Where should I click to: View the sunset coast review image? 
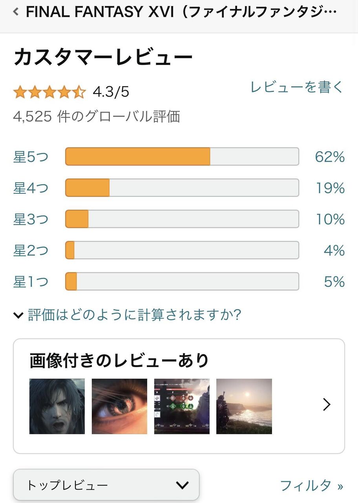(244, 406)
